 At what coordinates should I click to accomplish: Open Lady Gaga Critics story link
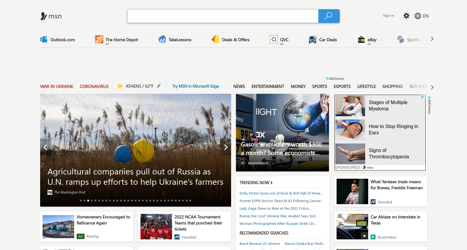click(275, 208)
